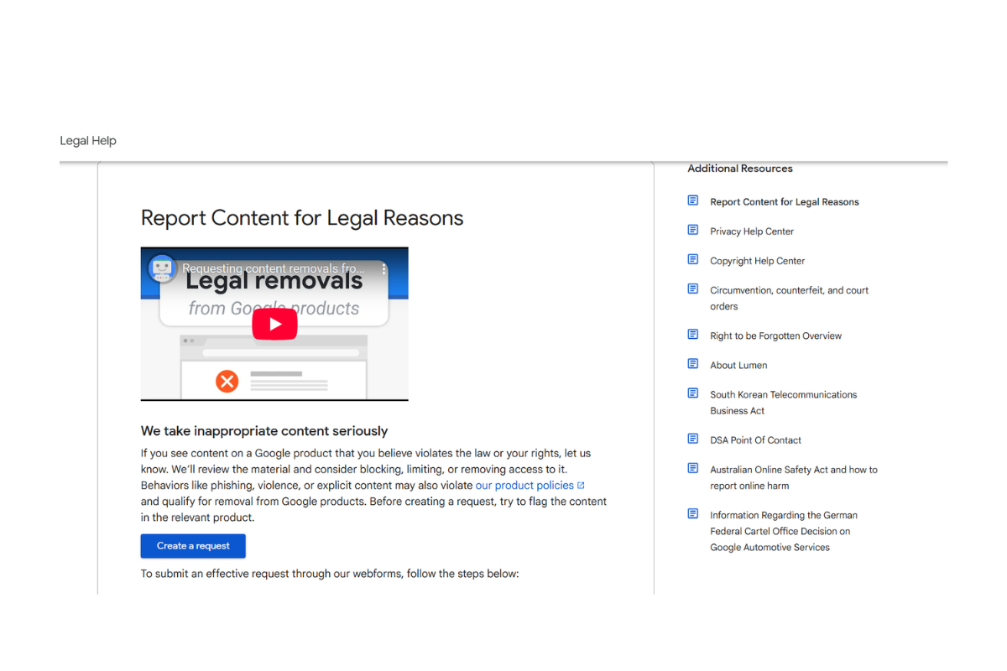
Task: Open the Australian Online Safety Act link
Action: 794,478
